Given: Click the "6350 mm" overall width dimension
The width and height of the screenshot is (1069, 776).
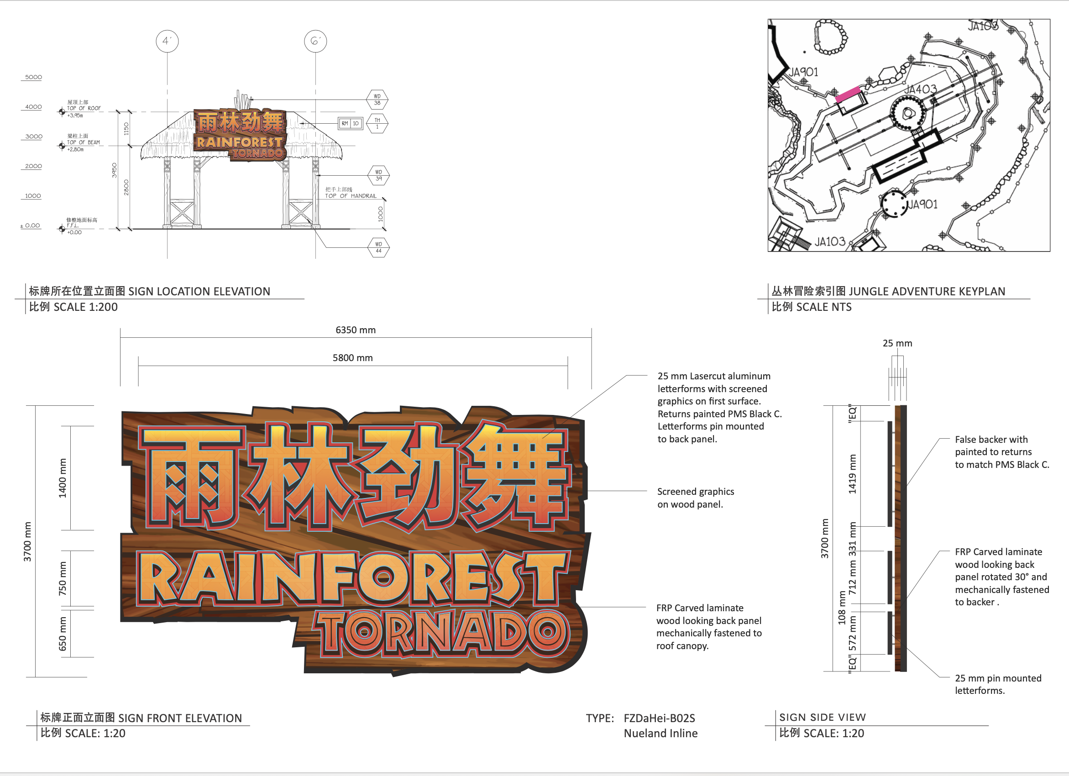Looking at the screenshot, I should [356, 330].
